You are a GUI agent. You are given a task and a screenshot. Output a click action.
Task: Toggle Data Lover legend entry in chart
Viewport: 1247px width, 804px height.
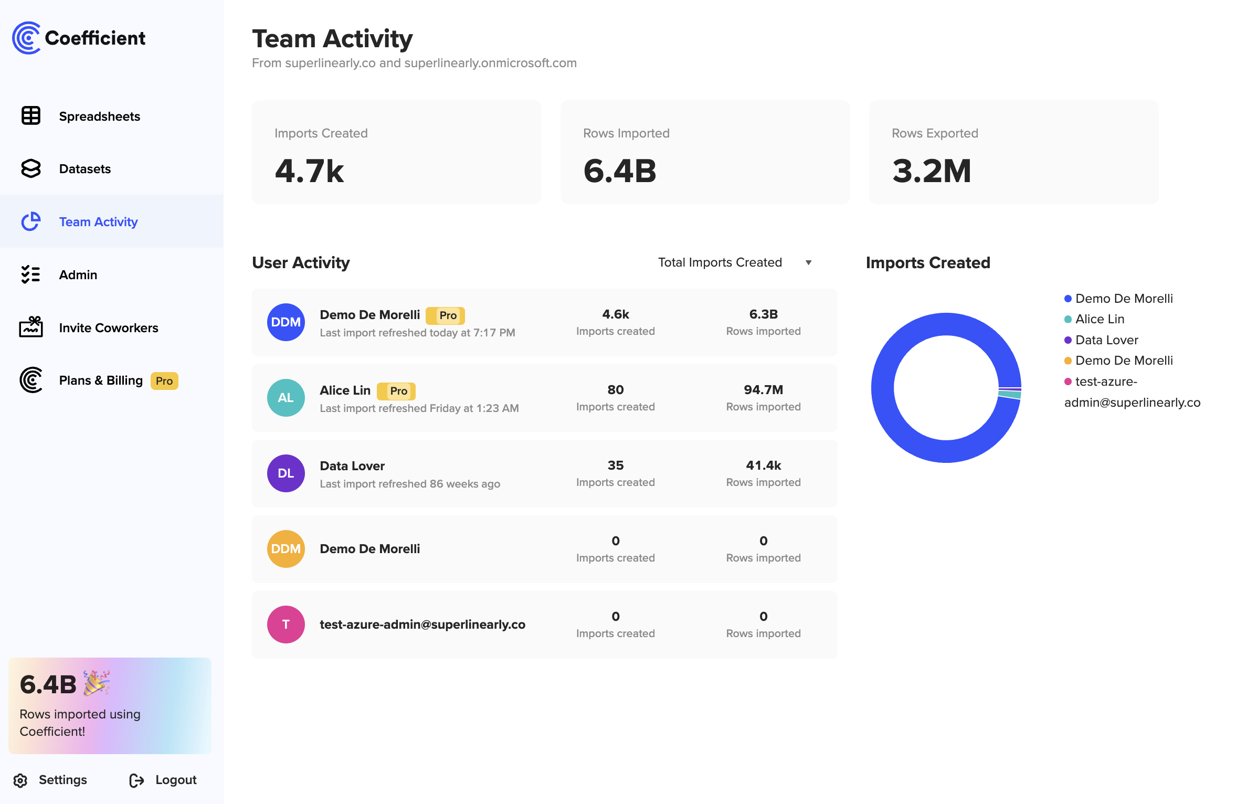pos(1106,340)
